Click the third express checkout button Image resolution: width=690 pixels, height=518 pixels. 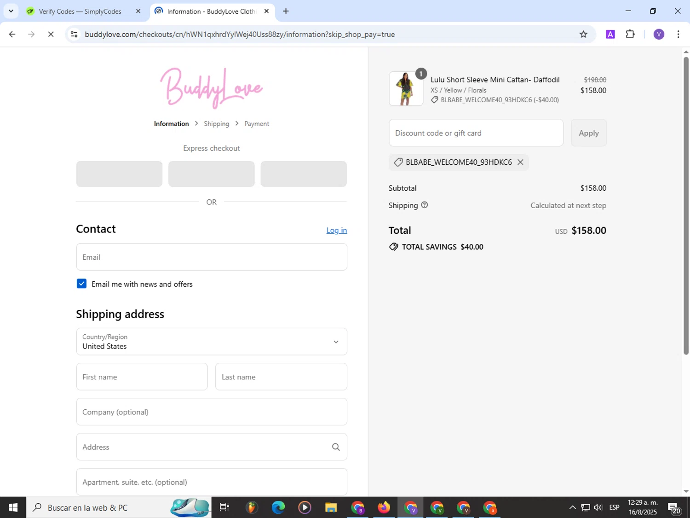304,174
